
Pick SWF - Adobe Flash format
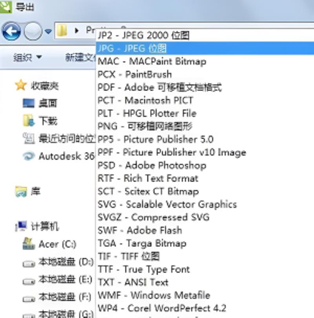[x=205, y=230]
